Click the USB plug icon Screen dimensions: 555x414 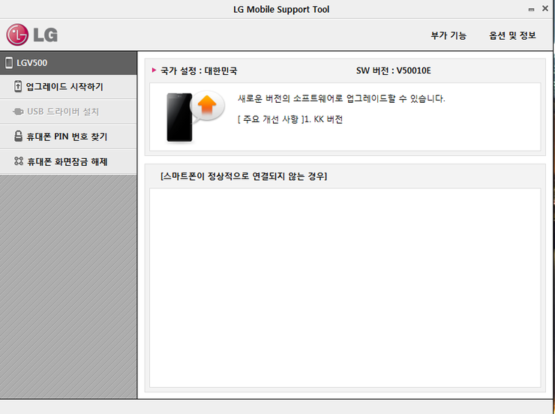pos(18,112)
